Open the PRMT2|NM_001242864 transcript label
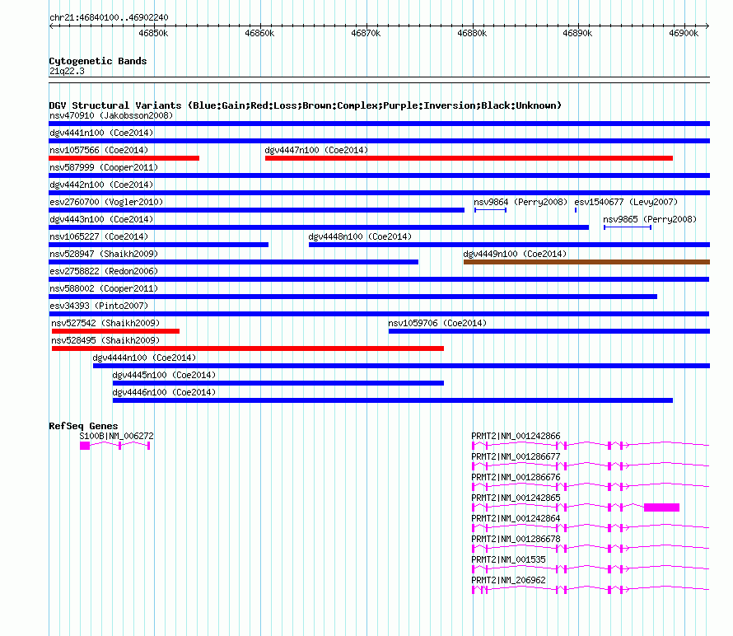 click(x=516, y=518)
